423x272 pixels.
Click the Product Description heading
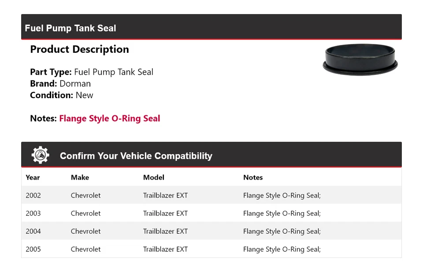coord(79,49)
